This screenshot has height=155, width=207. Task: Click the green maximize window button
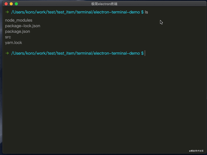click(16, 4)
